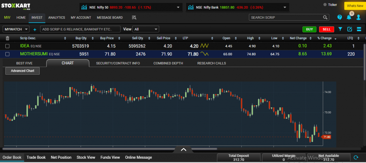The image size is (366, 163).
Task: Click the IDEA trend sparkline icon
Action: point(204,46)
